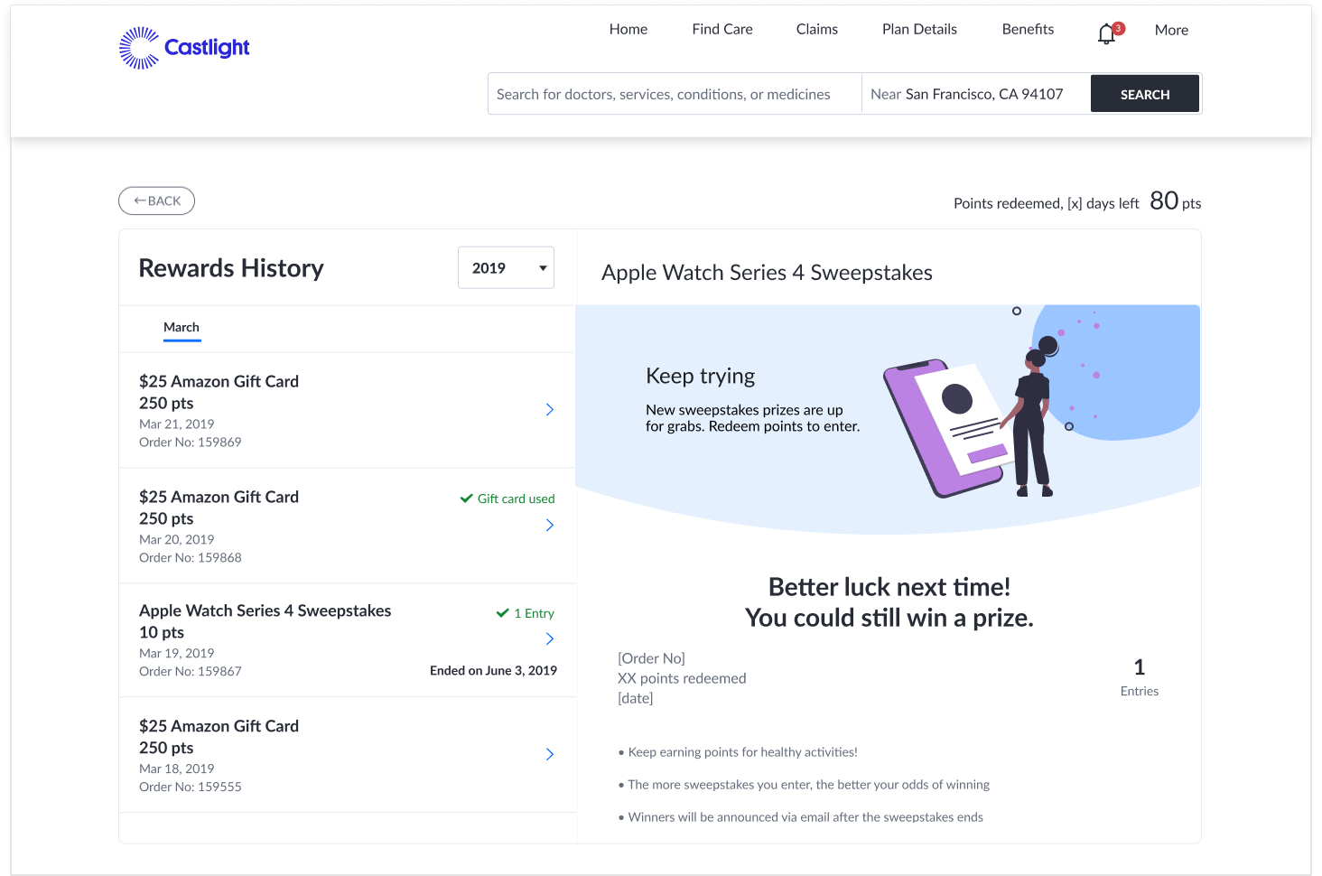Click the BACK button
Viewport: 1322px width, 876px height.
(x=156, y=200)
